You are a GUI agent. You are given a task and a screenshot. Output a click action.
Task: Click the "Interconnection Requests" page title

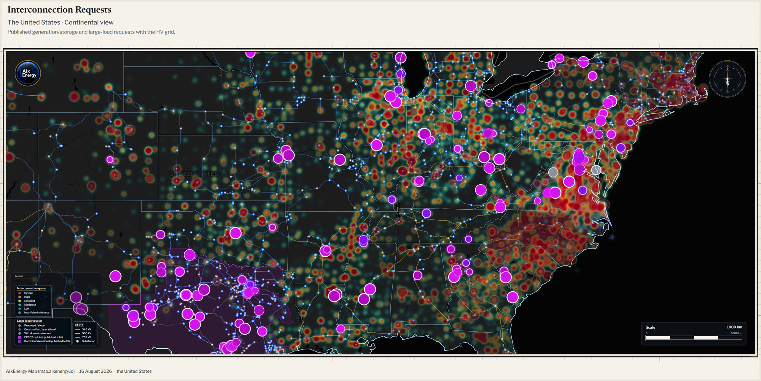point(59,9)
